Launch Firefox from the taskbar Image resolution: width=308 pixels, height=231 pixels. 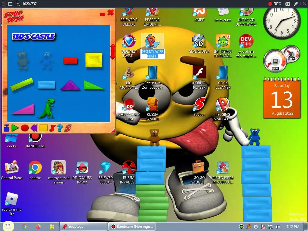tap(38, 227)
